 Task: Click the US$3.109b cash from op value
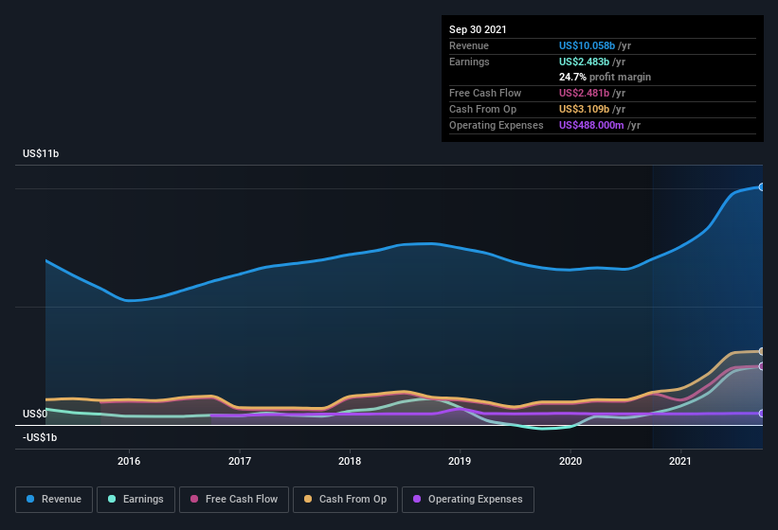pyautogui.click(x=584, y=110)
